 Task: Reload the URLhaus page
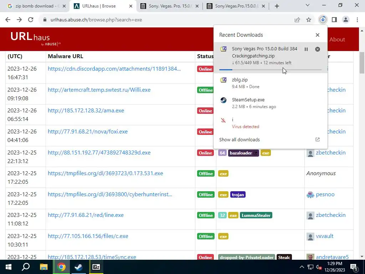[31, 20]
